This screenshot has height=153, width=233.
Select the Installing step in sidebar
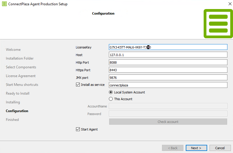13,102
